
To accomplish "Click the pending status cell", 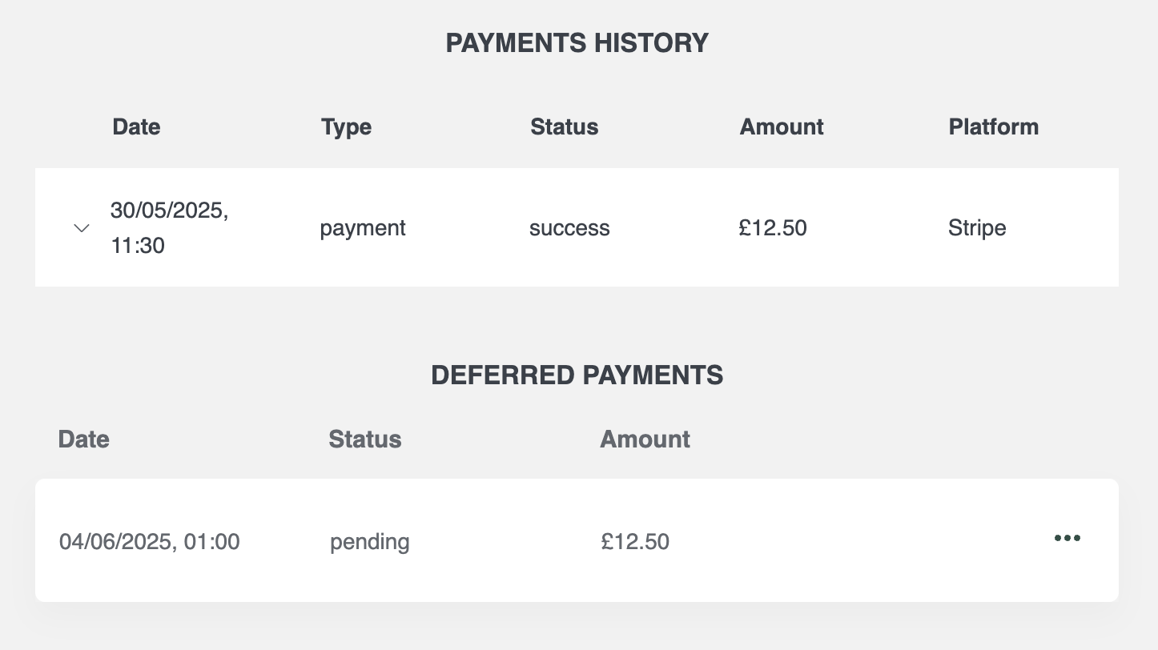I will (370, 543).
